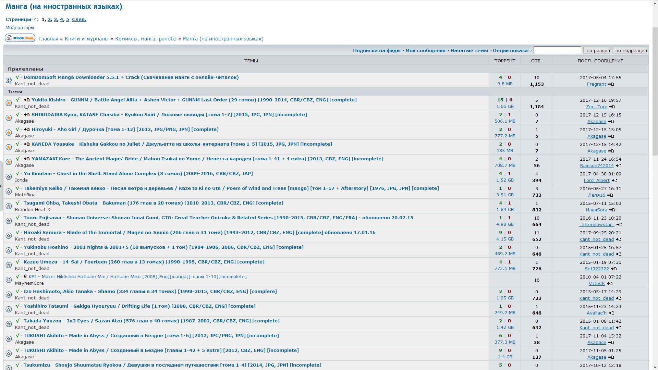The width and height of the screenshot is (658, 370).
Task: Open 'Комиксы, манга, ранобэ' breadcrumb
Action: tap(146, 39)
